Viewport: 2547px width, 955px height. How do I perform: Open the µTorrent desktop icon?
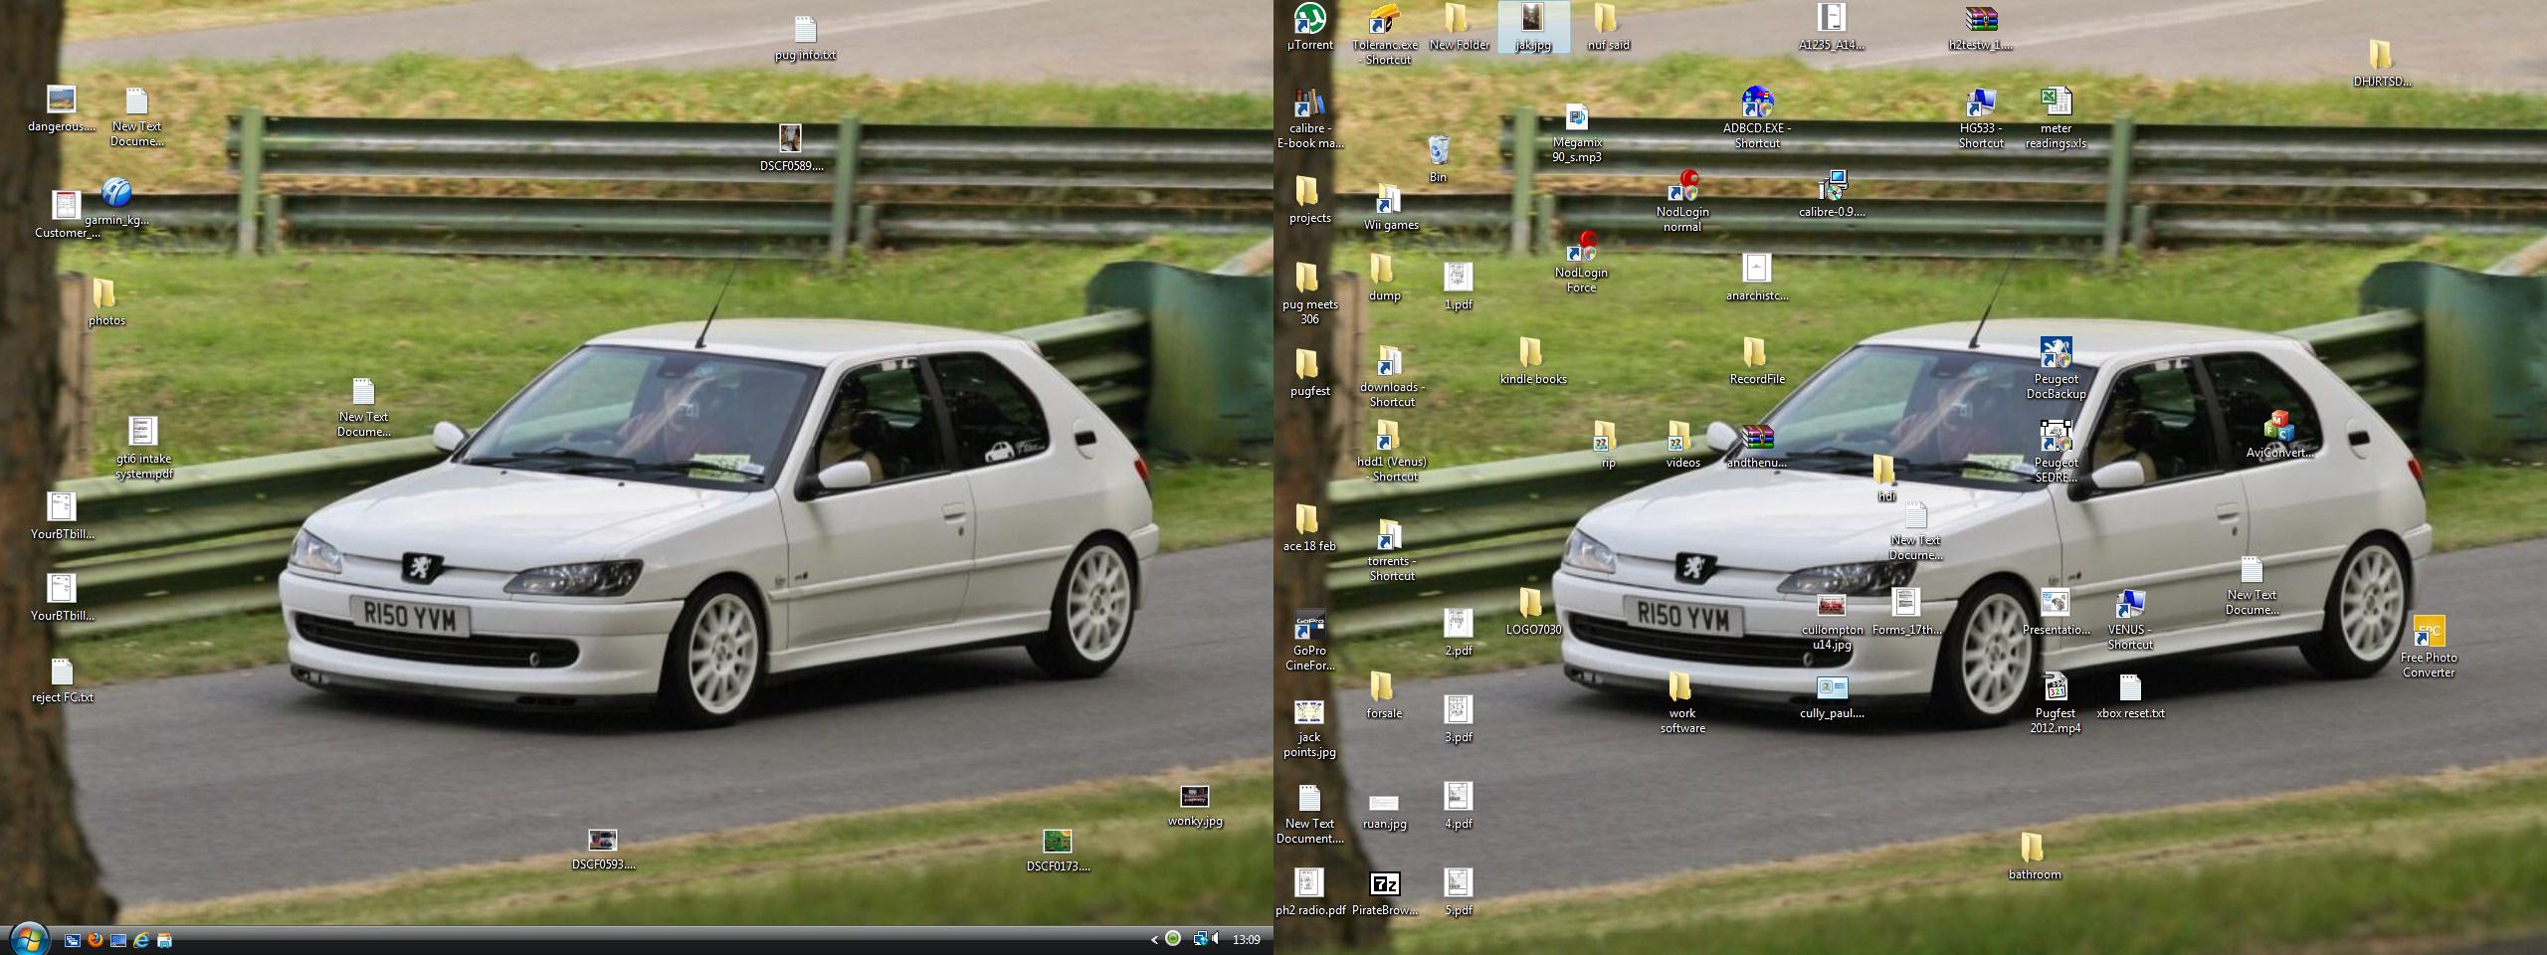click(x=1309, y=20)
